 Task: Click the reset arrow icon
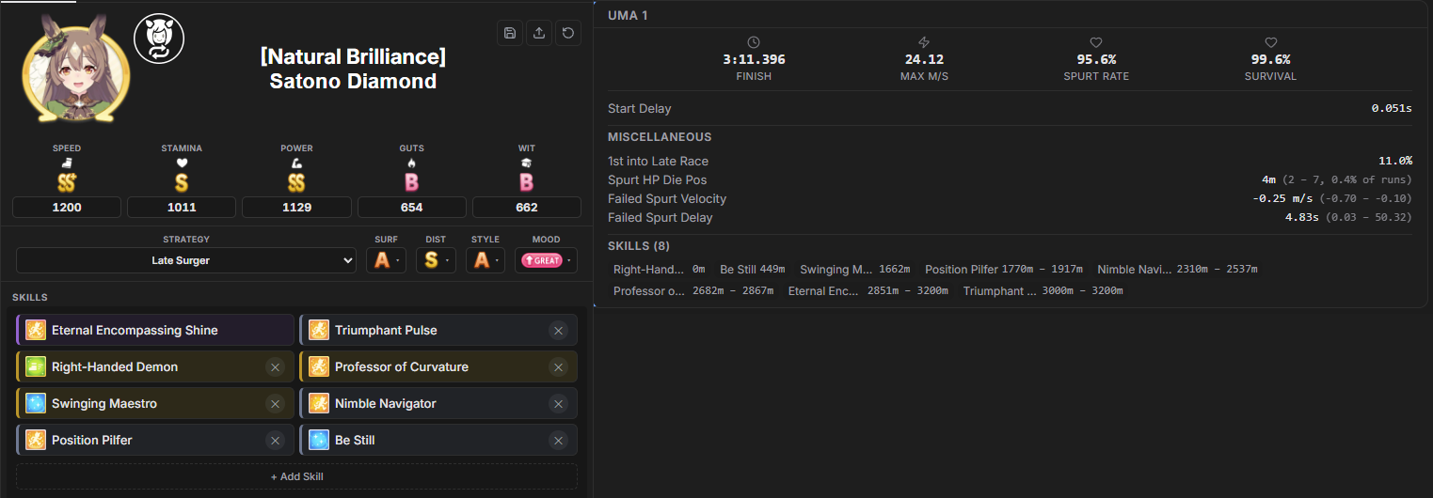coord(568,33)
